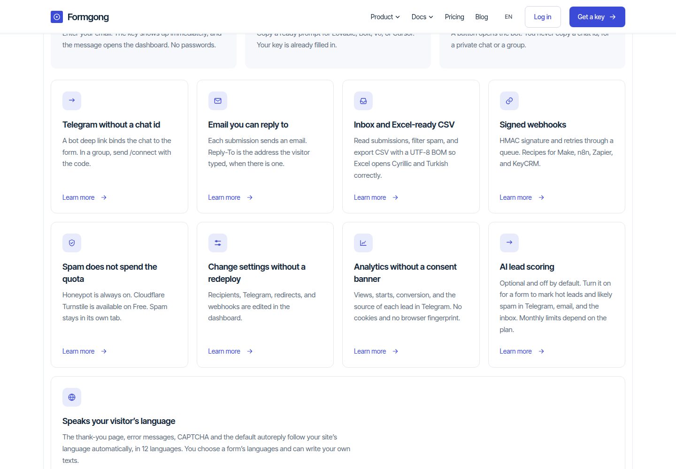Click the chart icon on the Analytics card
676x469 pixels.
363,242
